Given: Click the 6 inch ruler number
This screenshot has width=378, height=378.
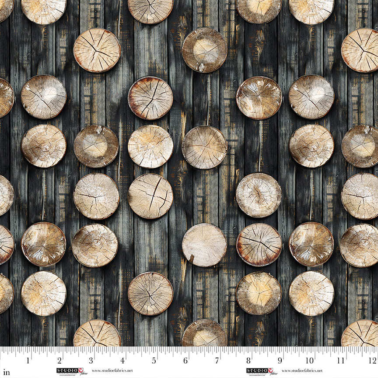Looking at the screenshot, I should tap(185, 361).
